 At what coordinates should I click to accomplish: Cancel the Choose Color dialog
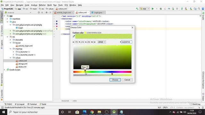click(x=127, y=80)
